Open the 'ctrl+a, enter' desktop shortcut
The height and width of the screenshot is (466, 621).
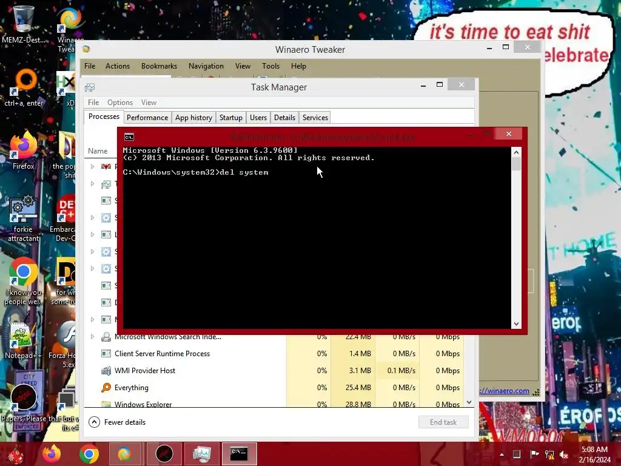[x=24, y=88]
